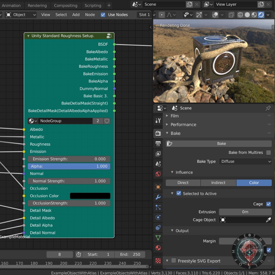Open the Modifier properties wrench tab

coord(158,197)
